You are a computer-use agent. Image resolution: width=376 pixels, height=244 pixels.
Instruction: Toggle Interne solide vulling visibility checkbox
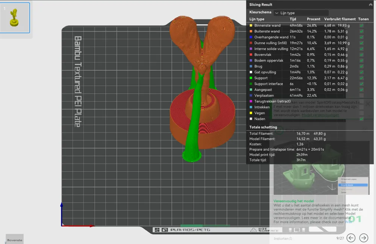coord(361,48)
